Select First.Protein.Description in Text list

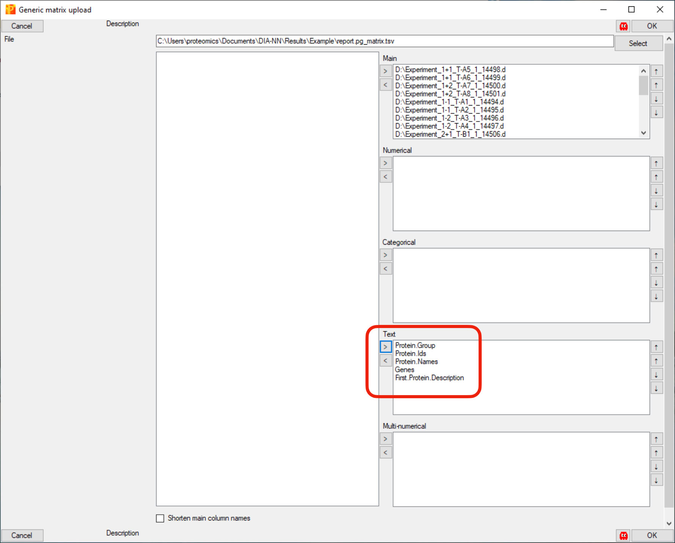coord(429,378)
